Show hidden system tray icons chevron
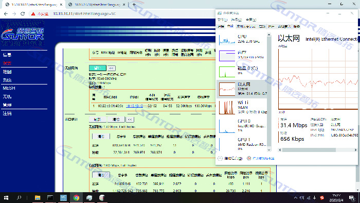The width and height of the screenshot is (360, 203). (x=296, y=198)
